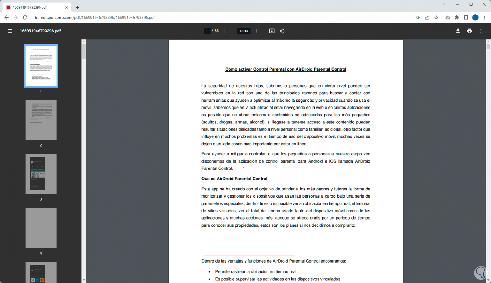Image resolution: width=491 pixels, height=283 pixels.
Task: Select page 3 thumbnail
Action: [x=41, y=174]
